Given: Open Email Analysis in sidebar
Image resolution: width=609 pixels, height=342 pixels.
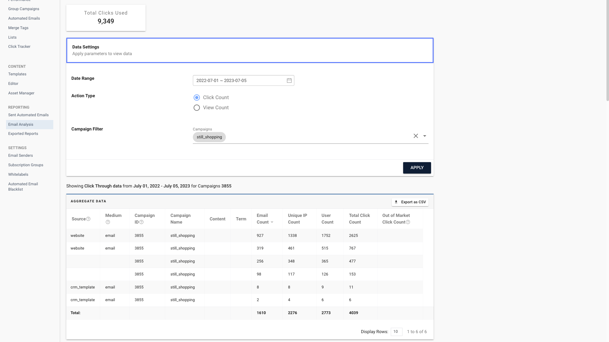Looking at the screenshot, I should (x=21, y=124).
